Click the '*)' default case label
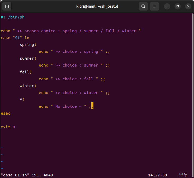This screenshot has width=194, height=178. (x=22, y=100)
